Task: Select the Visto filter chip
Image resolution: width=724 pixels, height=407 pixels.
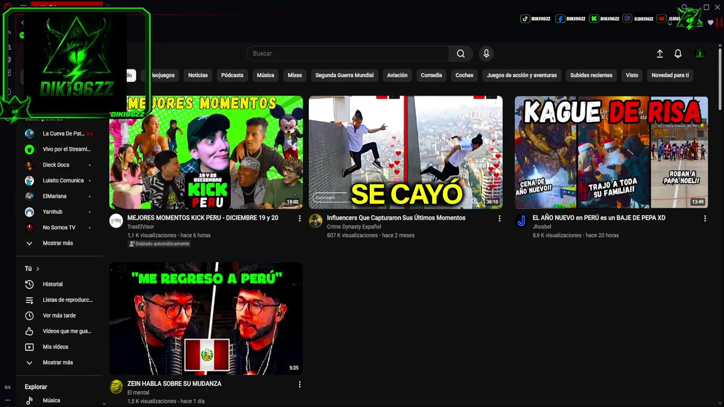Action: point(632,75)
